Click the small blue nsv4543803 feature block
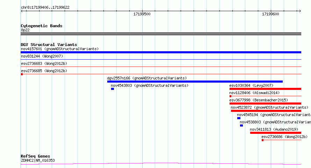The width and height of the screenshot is (311, 168). [x=113, y=89]
